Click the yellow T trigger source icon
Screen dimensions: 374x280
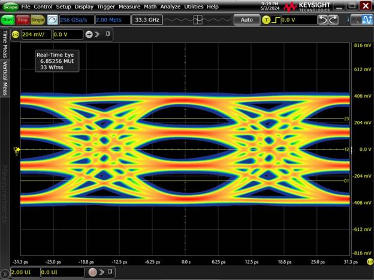(x=266, y=20)
